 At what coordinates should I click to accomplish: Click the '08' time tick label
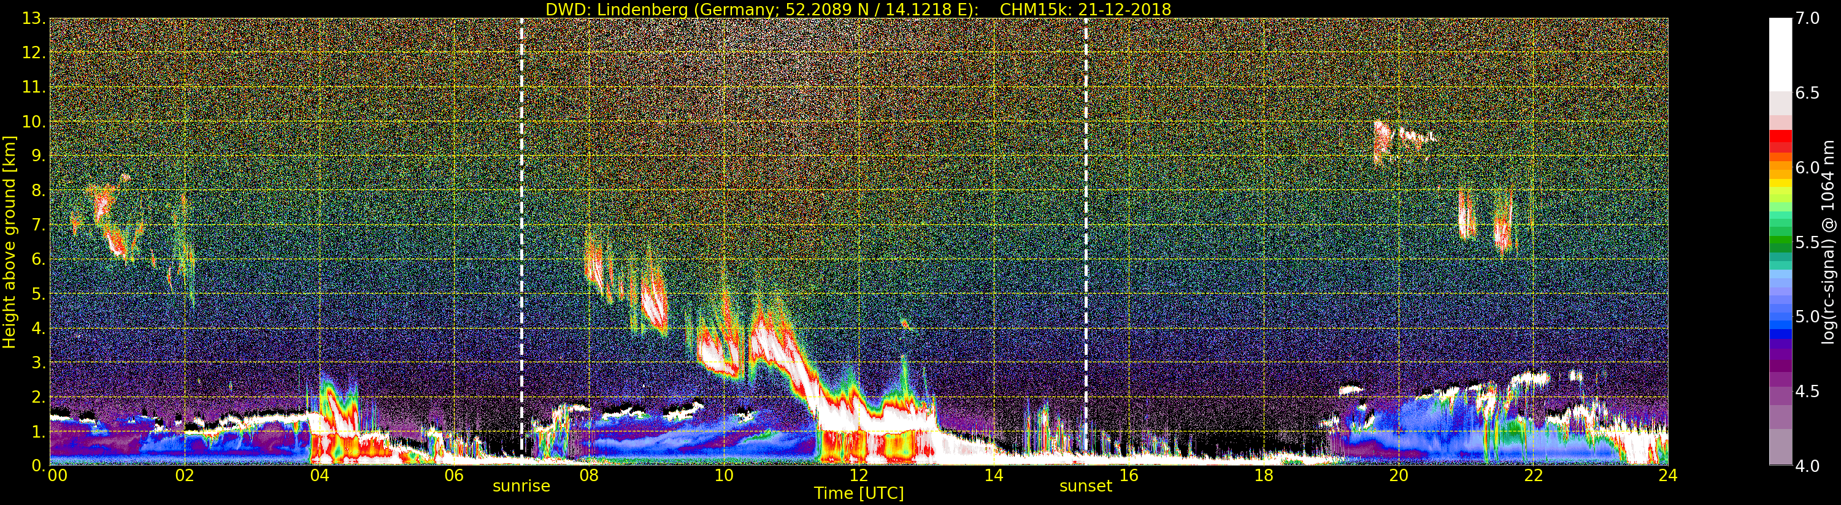(589, 476)
